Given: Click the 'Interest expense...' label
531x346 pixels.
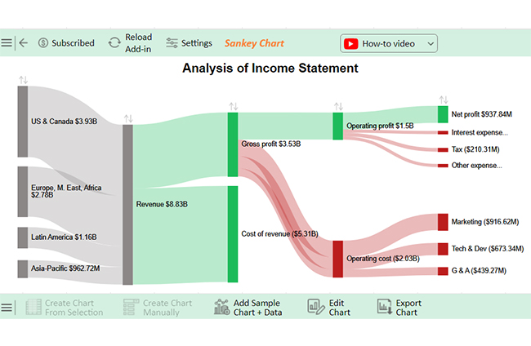Looking at the screenshot, I should tap(480, 132).
